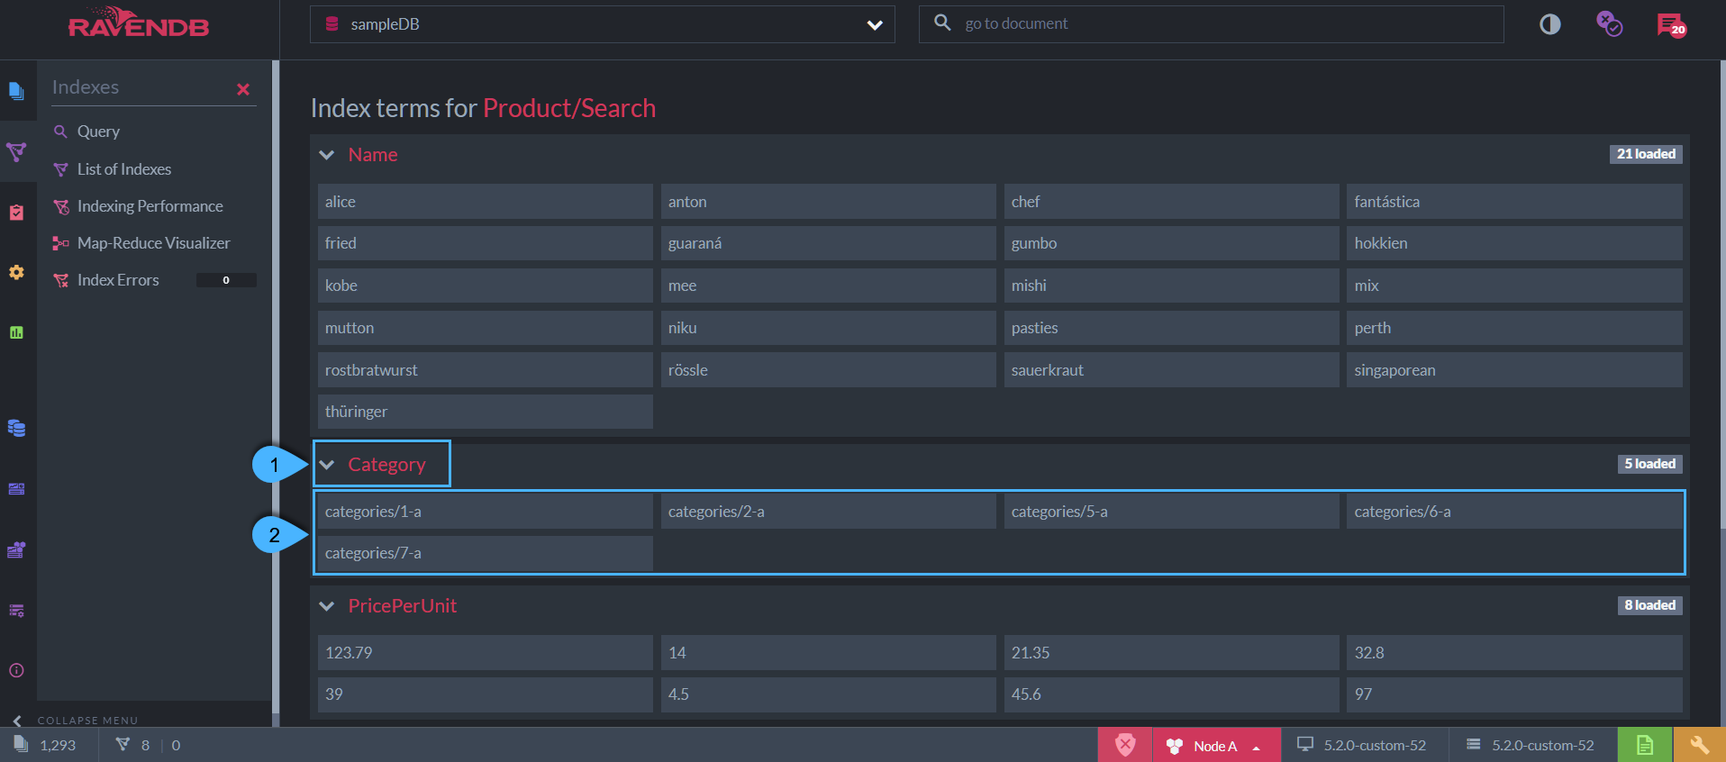Select the term alice
This screenshot has width=1726, height=762.
[486, 202]
